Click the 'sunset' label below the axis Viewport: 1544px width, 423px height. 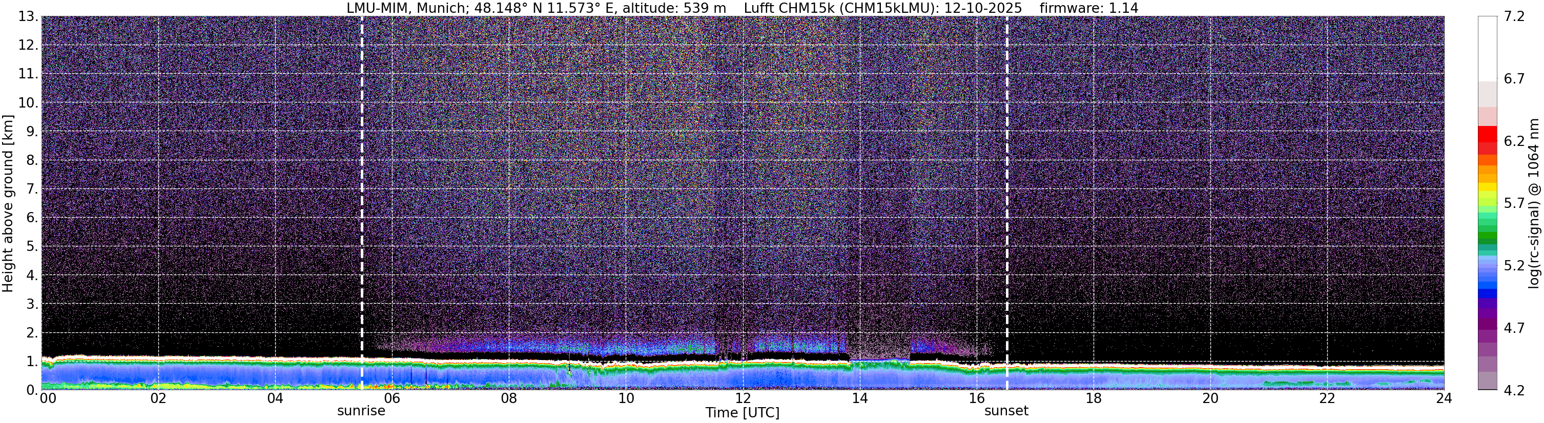coord(1006,411)
